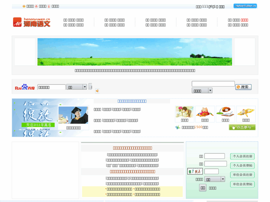270x202 pixels.
Task: Focus the captcha input beside B7RJ
Action: point(211,171)
